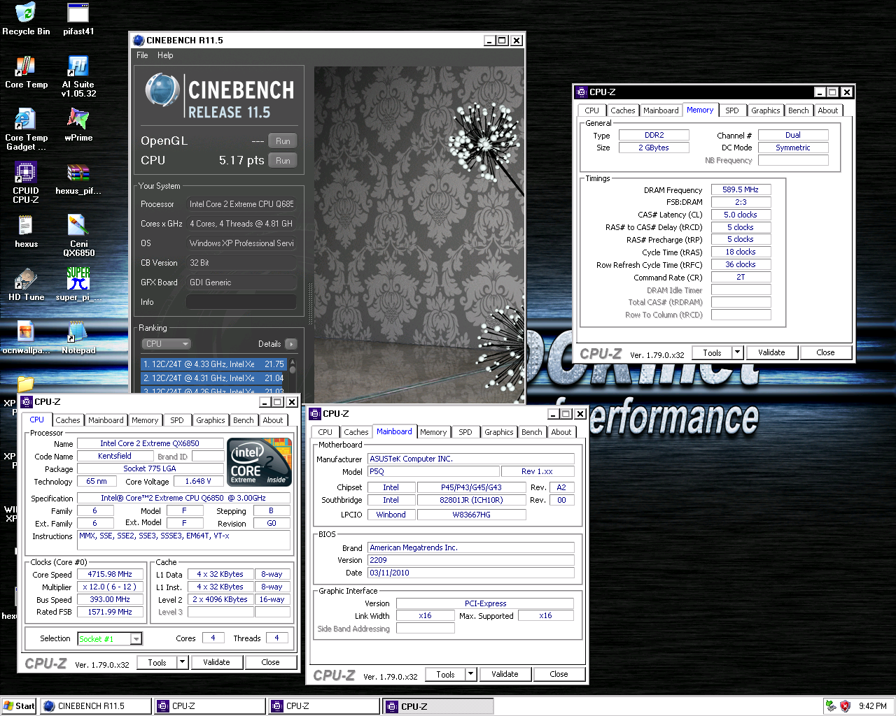Click the Cinebench ranking list scrollbar

tap(293, 375)
